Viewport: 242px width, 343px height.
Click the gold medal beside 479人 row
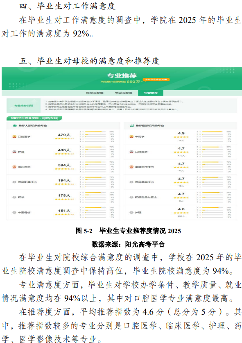click(14, 136)
